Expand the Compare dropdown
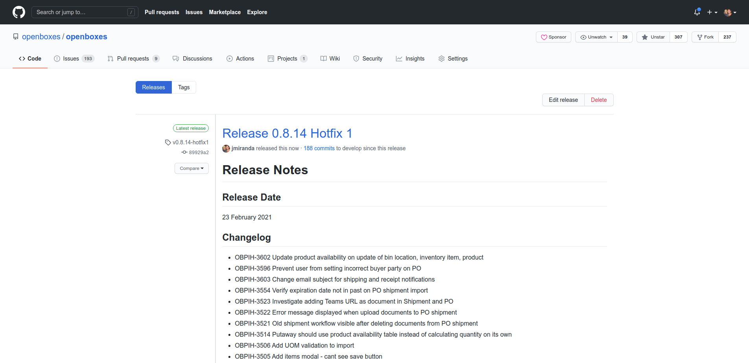The height and width of the screenshot is (363, 749). 191,168
